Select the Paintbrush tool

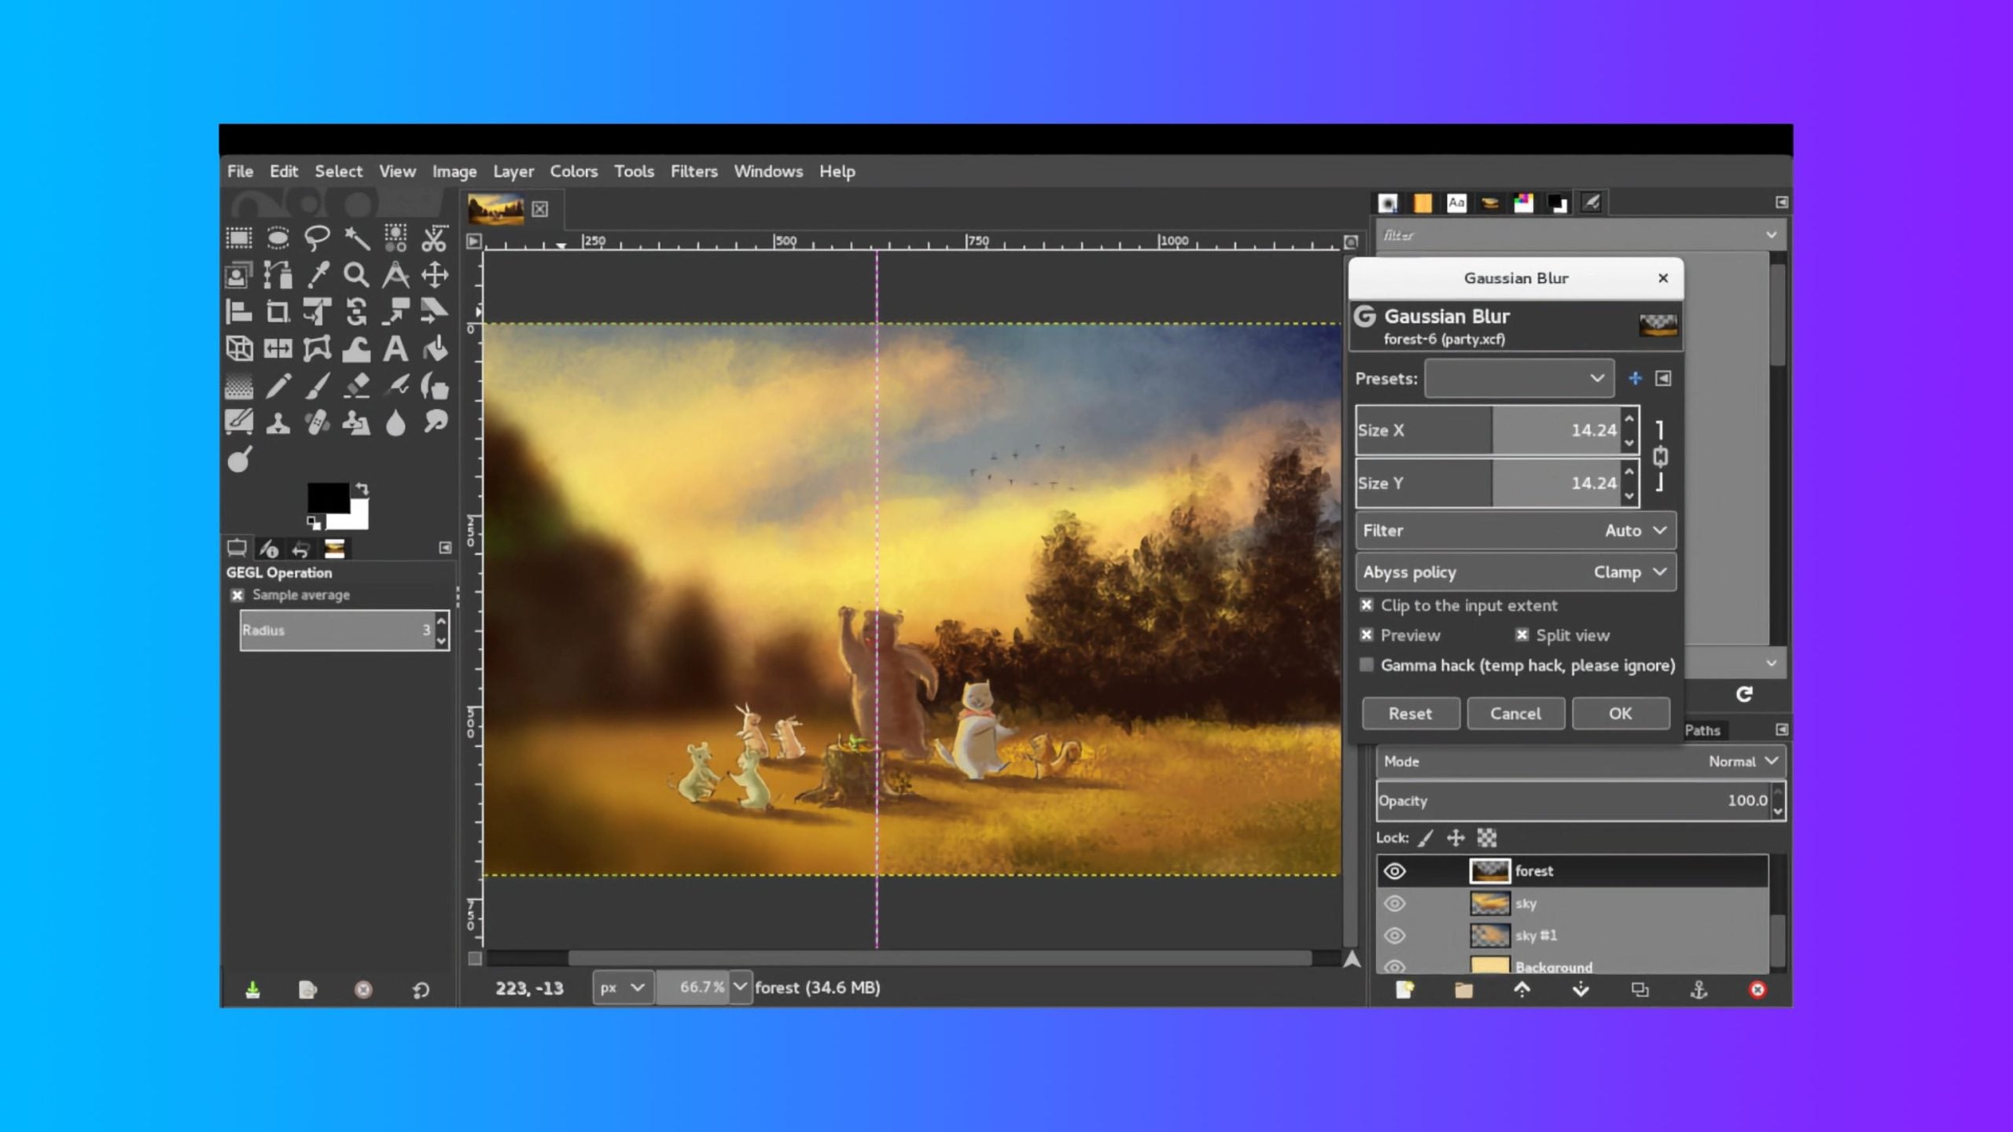(x=317, y=386)
